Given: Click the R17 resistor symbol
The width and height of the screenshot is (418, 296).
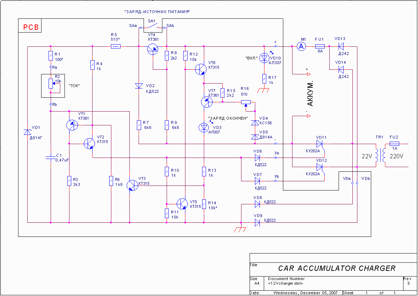Looking at the screenshot, I should (264, 79).
